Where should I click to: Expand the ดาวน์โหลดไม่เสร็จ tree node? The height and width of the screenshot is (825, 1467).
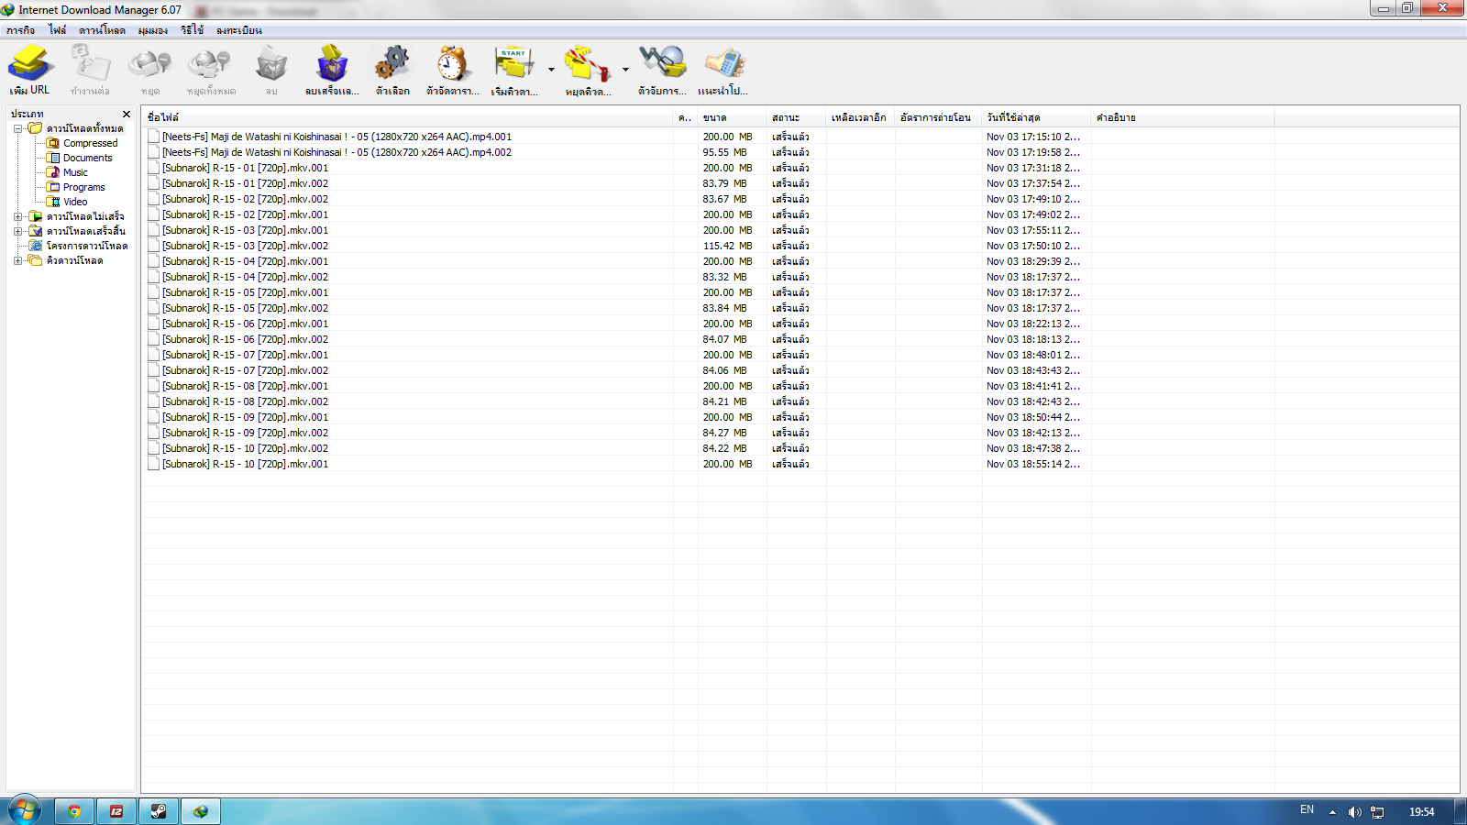click(17, 216)
